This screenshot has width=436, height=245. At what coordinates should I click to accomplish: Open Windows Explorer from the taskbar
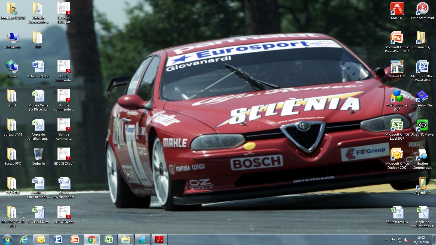coord(125,240)
